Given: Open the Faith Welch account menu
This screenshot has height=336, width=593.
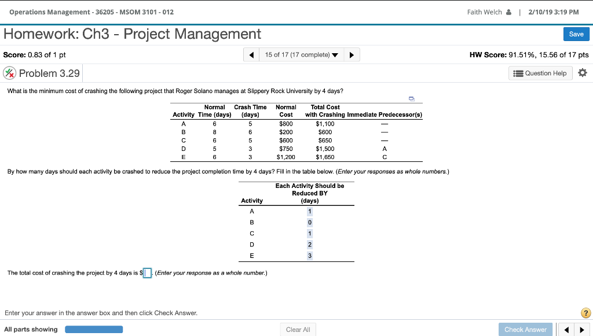Looking at the screenshot, I should tap(489, 12).
